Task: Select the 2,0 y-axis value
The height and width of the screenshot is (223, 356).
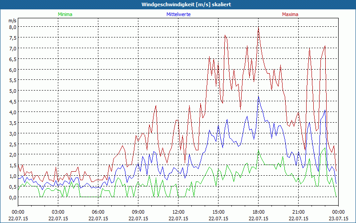Action: 13,155
